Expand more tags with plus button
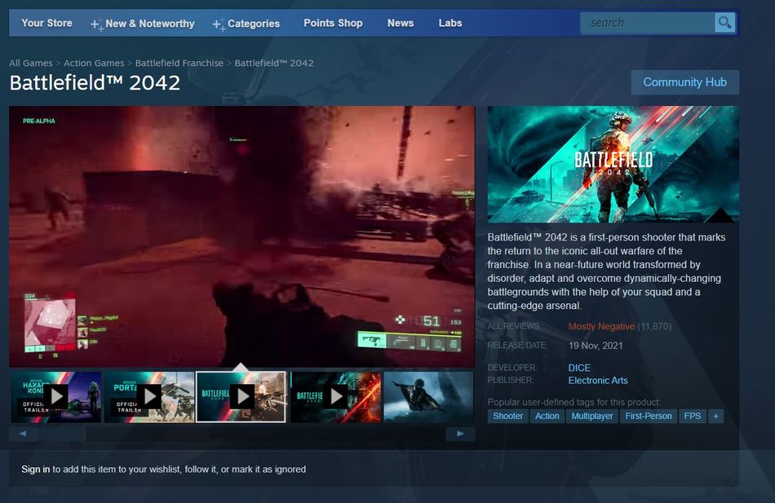 coord(715,416)
